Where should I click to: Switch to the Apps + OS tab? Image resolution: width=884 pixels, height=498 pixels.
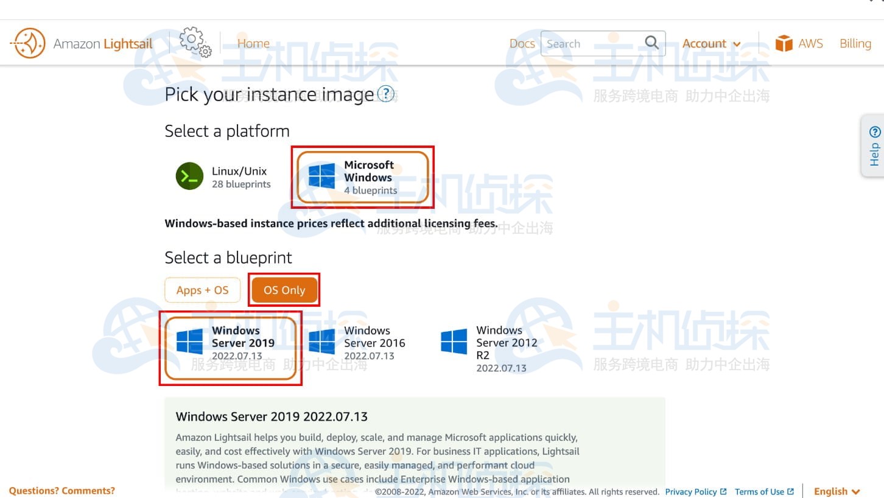point(203,290)
